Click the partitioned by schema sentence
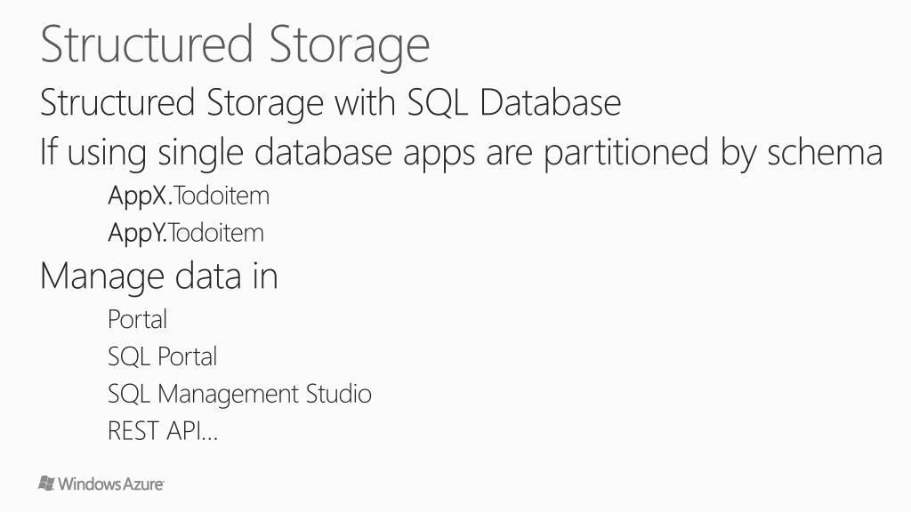Viewport: 911px width, 512px height. click(x=462, y=153)
